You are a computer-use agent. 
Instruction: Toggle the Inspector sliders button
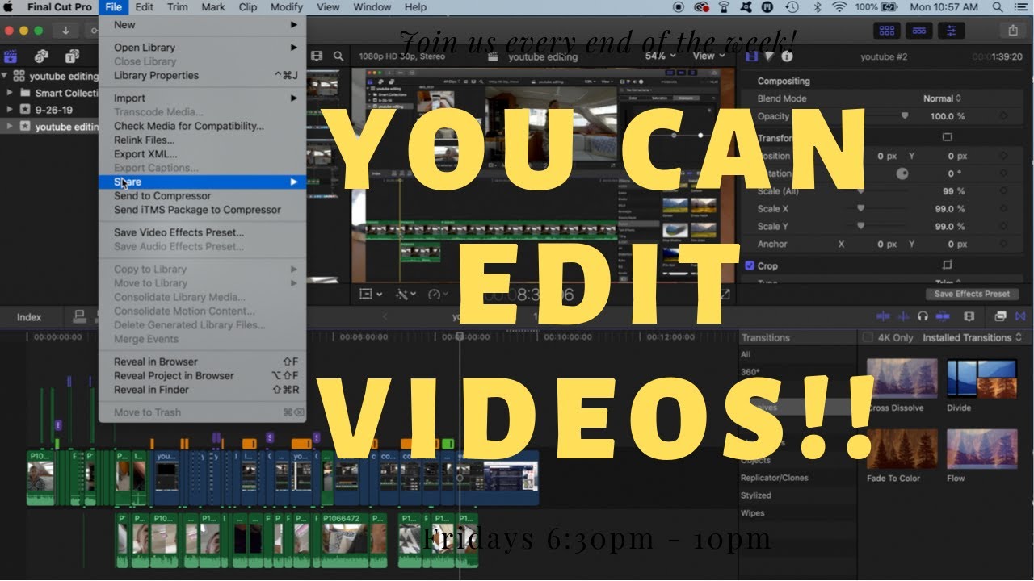[951, 31]
